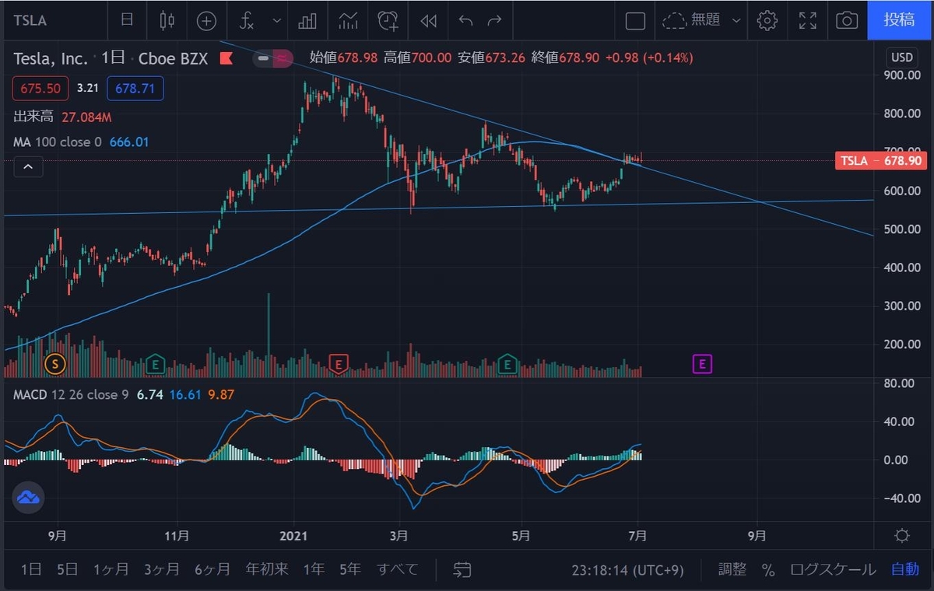Redo the chart action
This screenshot has width=934, height=591.
494,20
